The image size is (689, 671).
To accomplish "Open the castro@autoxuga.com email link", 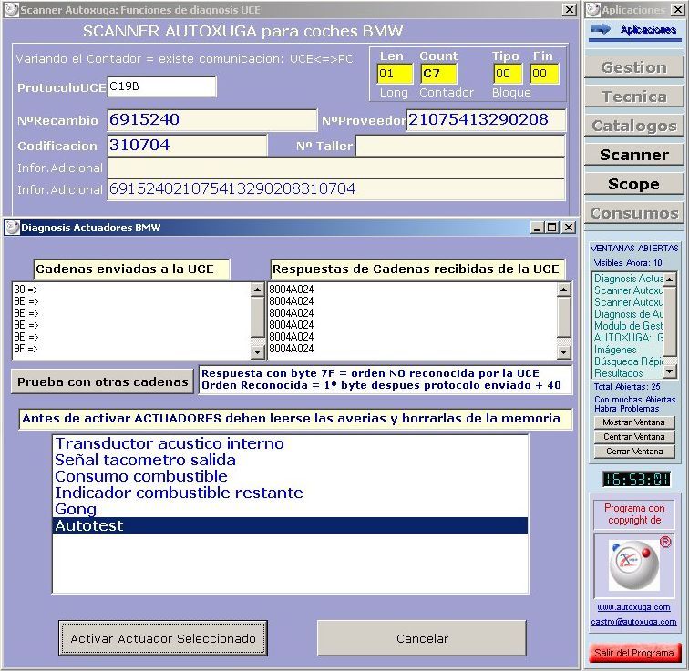I will (633, 622).
